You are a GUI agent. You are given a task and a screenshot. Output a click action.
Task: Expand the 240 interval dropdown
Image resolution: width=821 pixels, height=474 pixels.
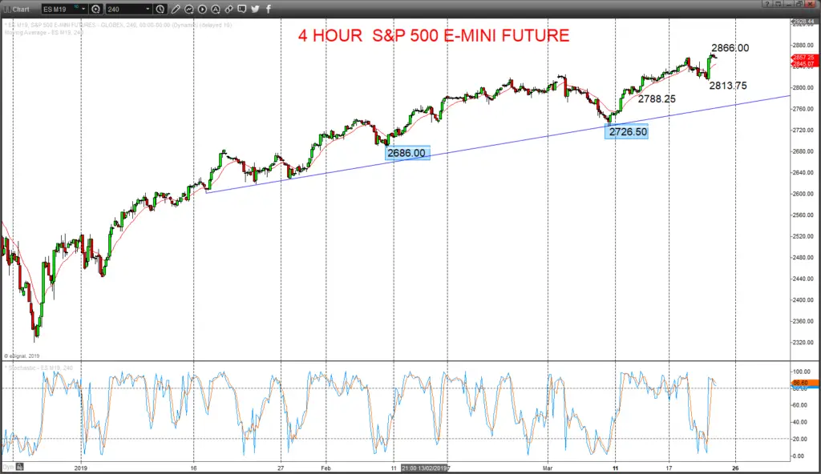click(x=148, y=9)
